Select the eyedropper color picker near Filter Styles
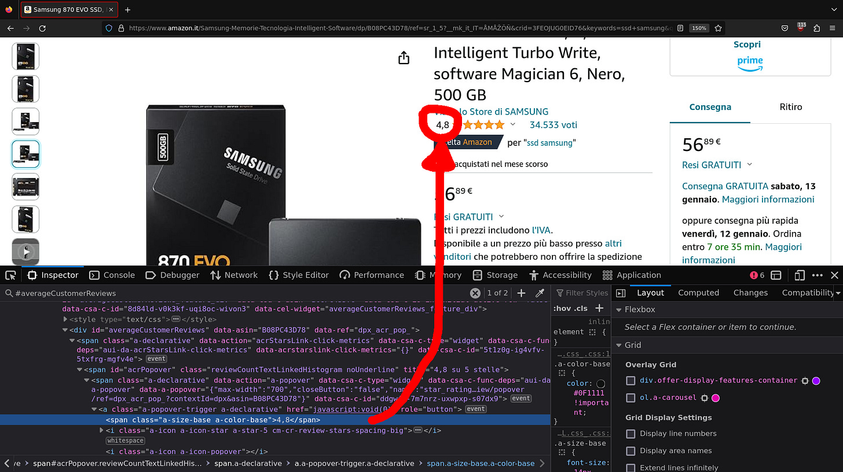The height and width of the screenshot is (472, 843). pyautogui.click(x=540, y=293)
